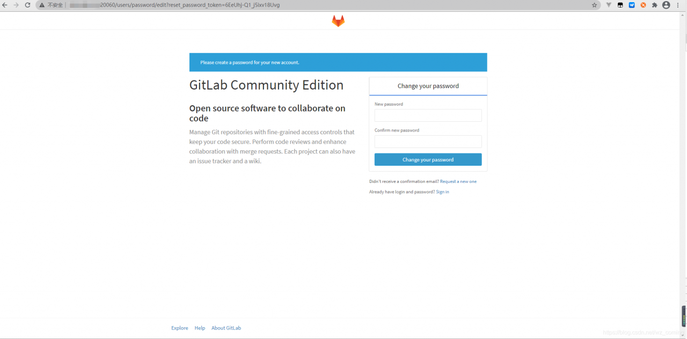Open the Explore footer link

click(x=180, y=328)
